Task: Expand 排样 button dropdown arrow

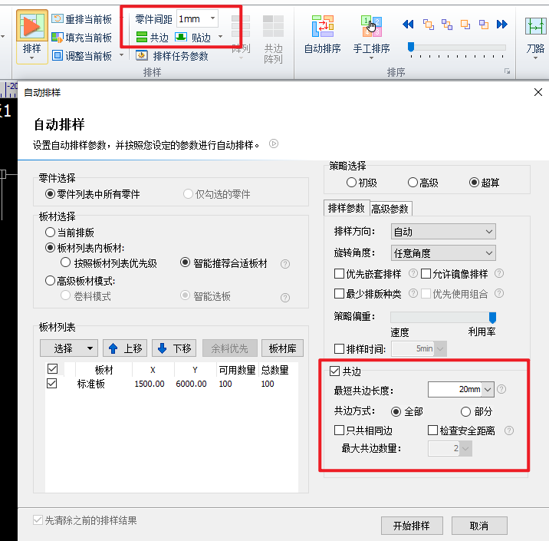Action: click(x=32, y=58)
